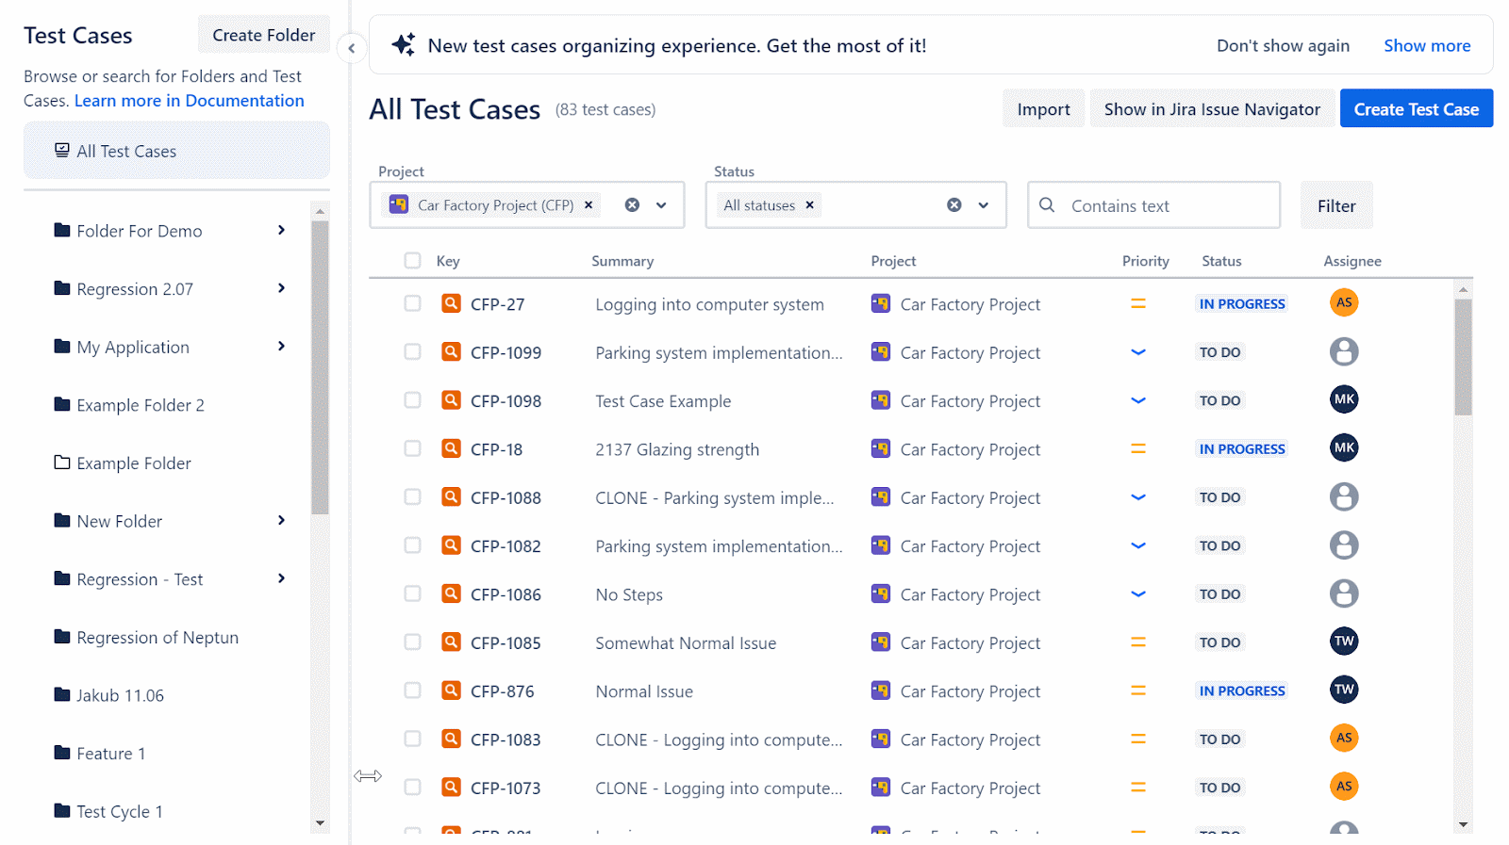Clear the Status filter with the round X

954,204
